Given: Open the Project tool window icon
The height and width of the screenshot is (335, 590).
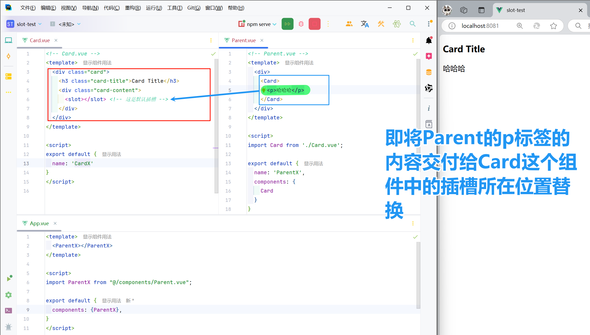Looking at the screenshot, I should coord(8,40).
